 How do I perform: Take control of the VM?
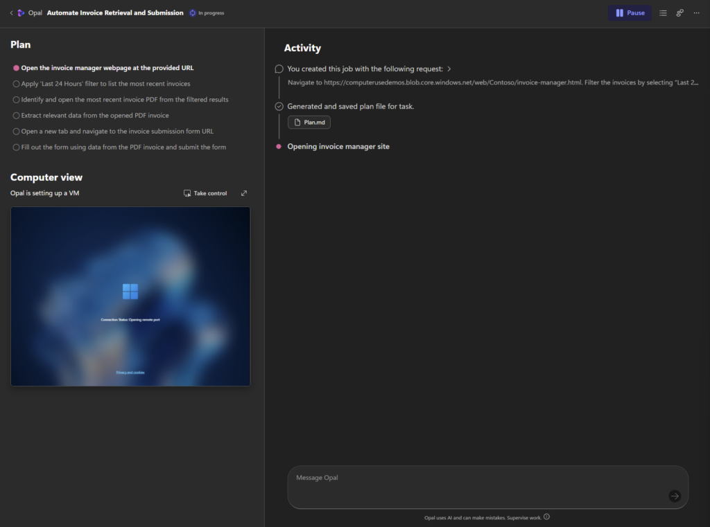pos(205,193)
